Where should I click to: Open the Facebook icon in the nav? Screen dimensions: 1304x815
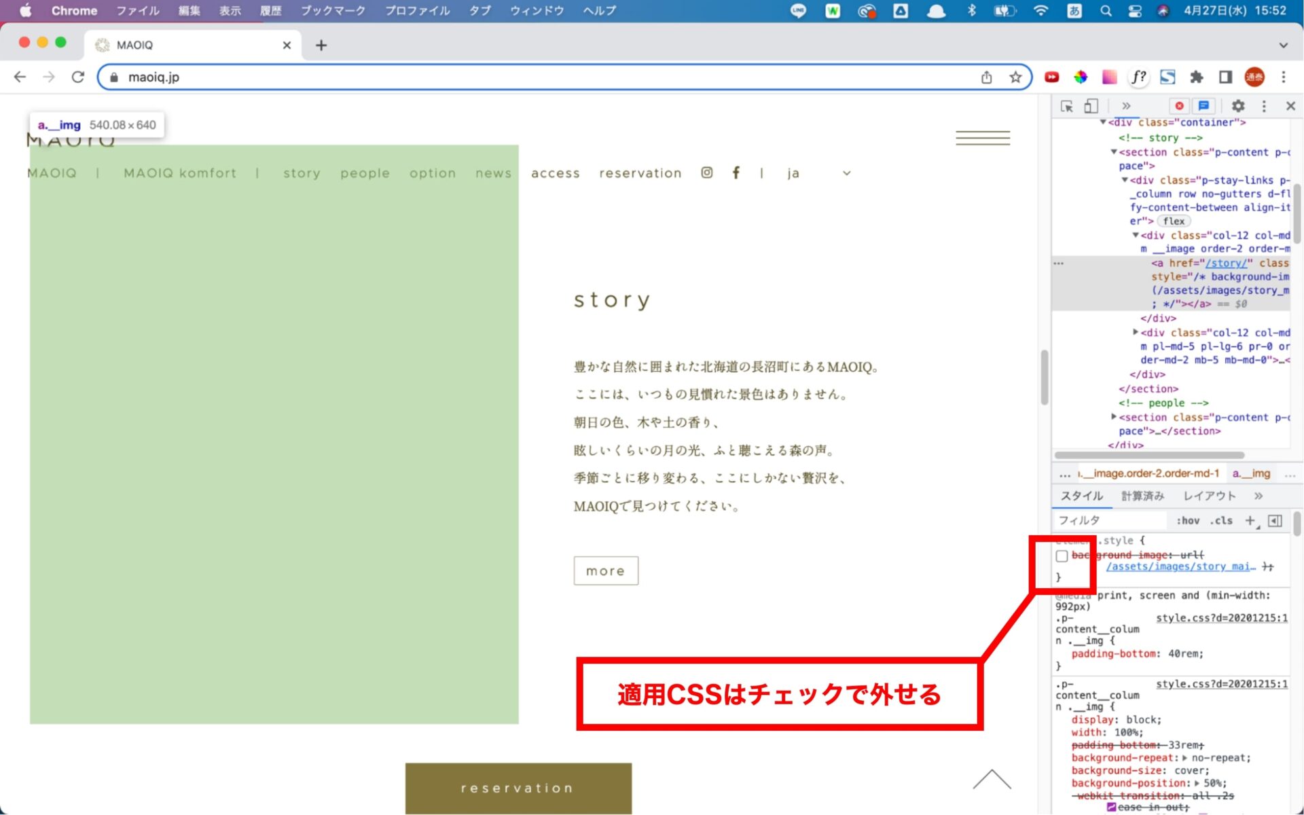736,173
